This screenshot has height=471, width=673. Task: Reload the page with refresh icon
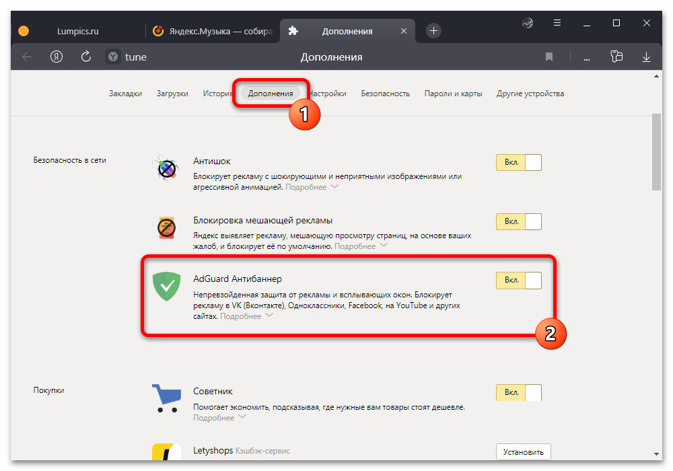point(85,57)
